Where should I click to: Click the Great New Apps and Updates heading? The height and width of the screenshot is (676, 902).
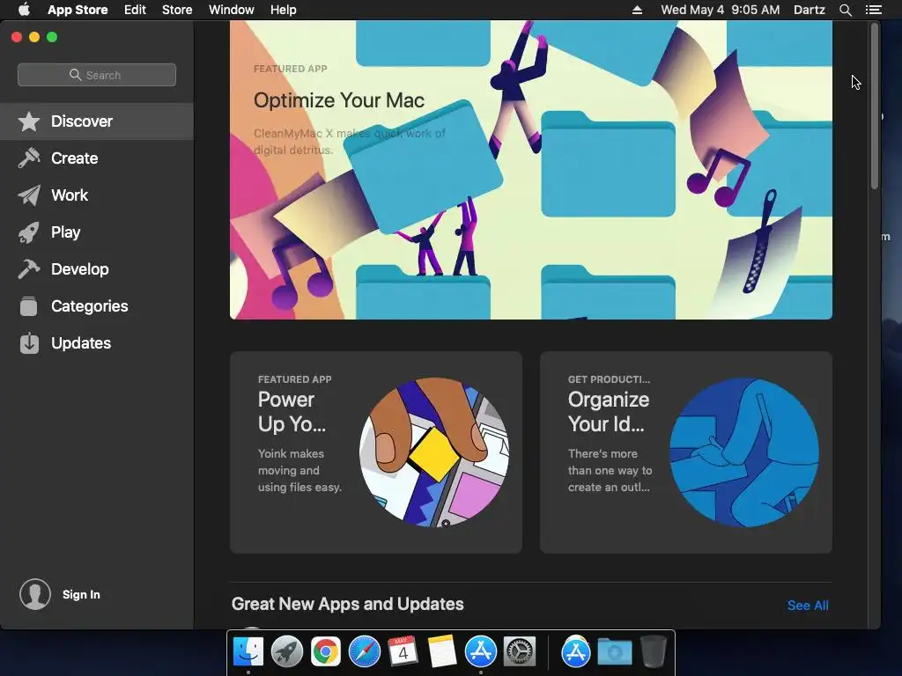click(347, 604)
